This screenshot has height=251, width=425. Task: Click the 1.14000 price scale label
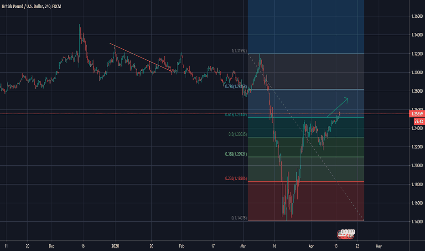click(417, 222)
